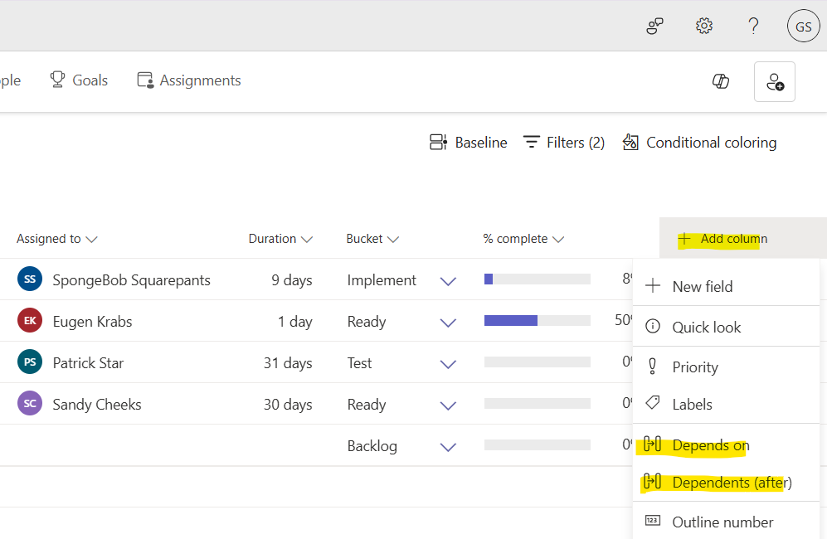The height and width of the screenshot is (539, 827).
Task: Select Depends on from the column menu
Action: [x=712, y=444]
